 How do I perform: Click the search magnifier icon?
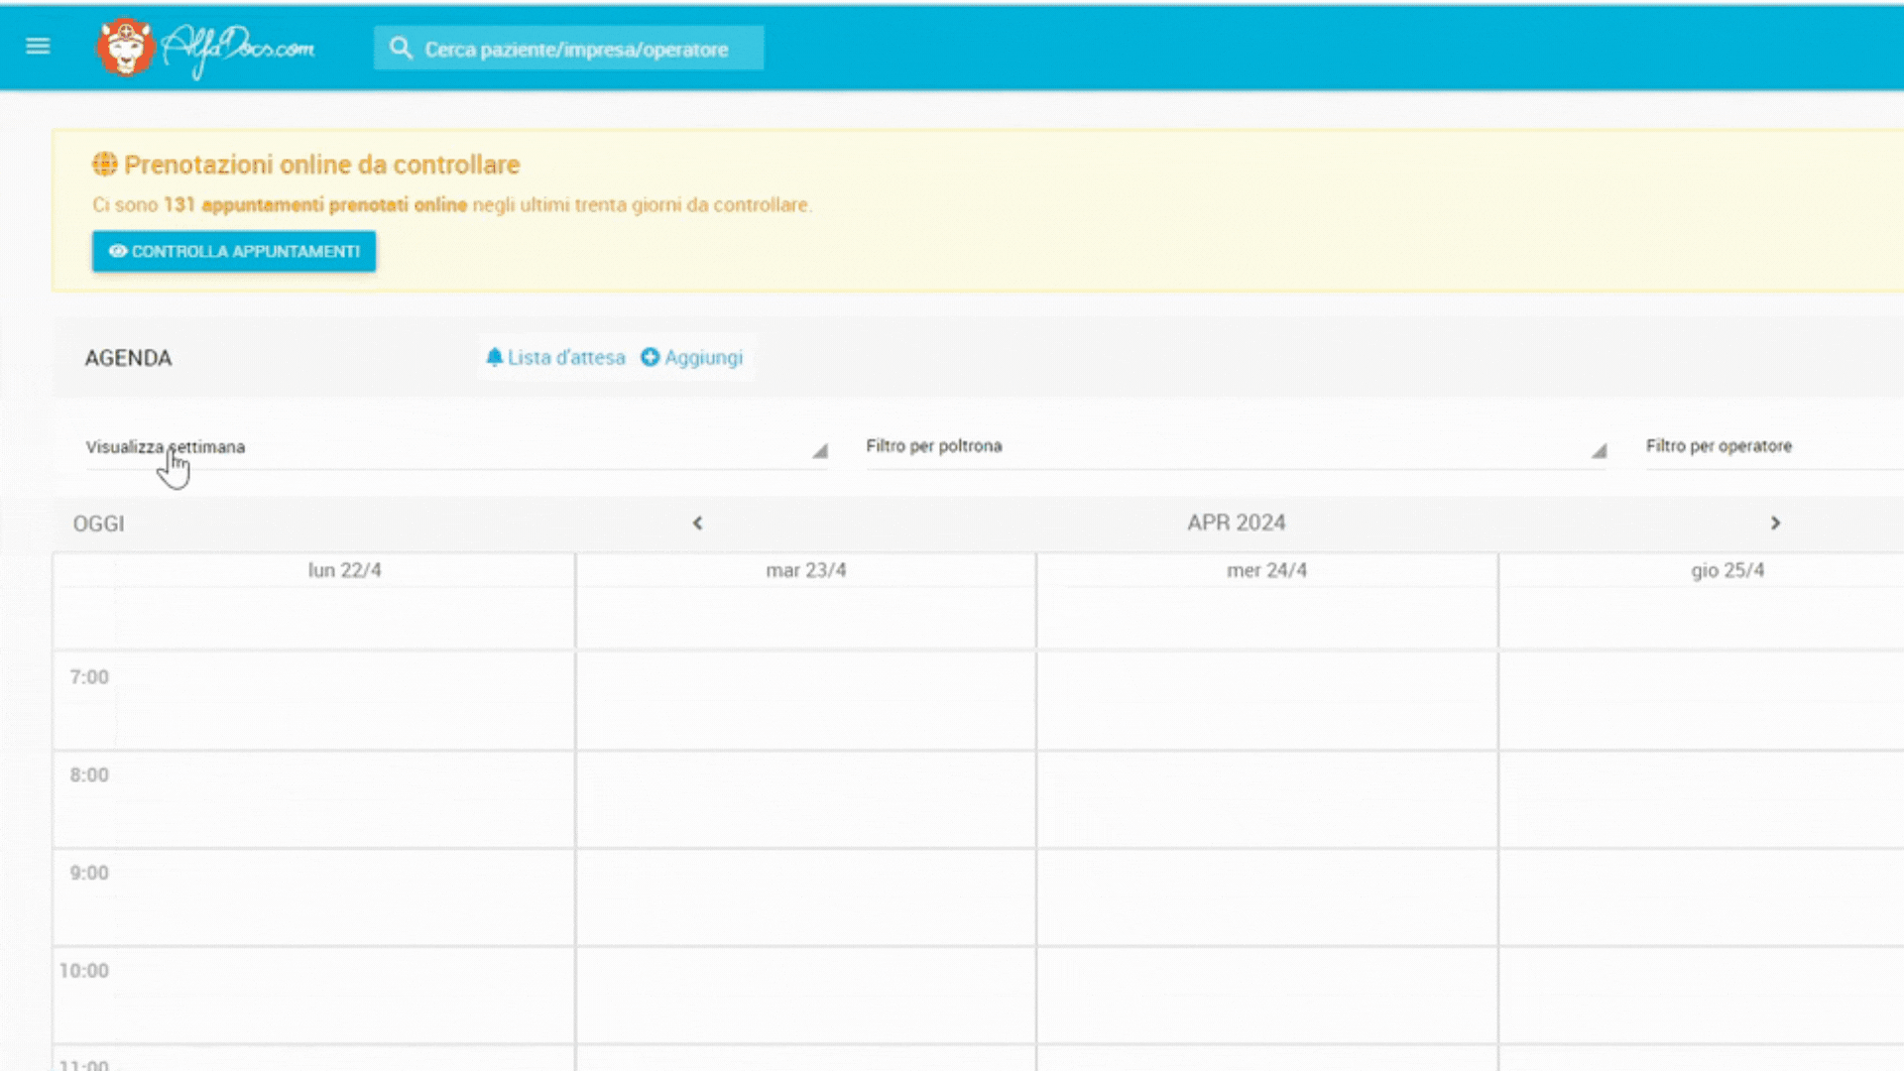pos(401,49)
